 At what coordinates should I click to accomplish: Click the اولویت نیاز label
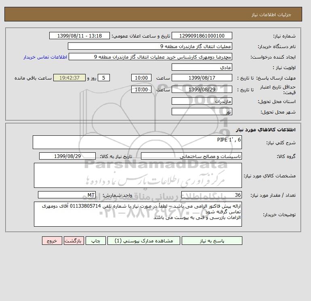[284, 67]
